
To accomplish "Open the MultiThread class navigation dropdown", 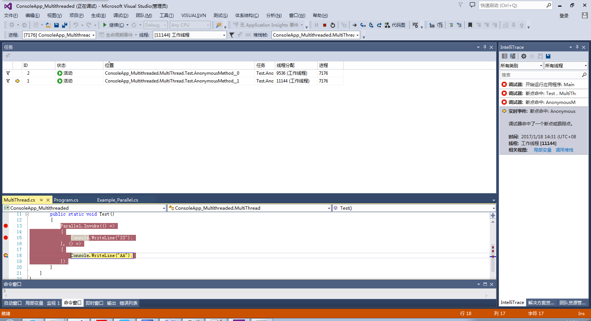I will tap(249, 208).
